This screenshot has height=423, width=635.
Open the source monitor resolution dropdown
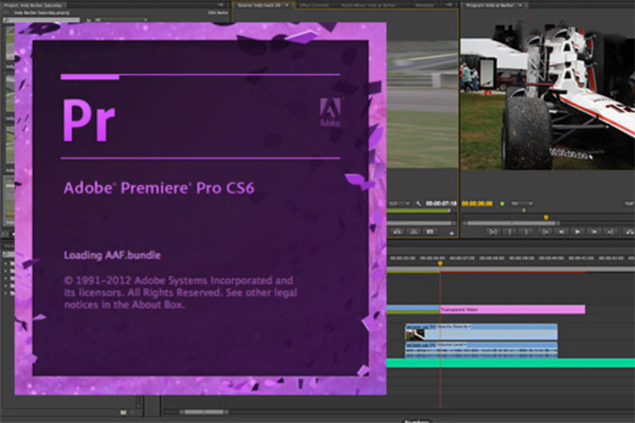[x=399, y=204]
